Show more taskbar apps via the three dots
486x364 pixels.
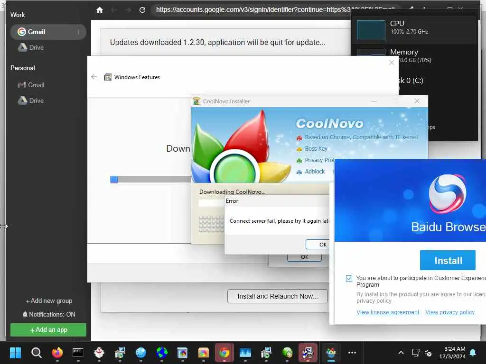coord(352,353)
